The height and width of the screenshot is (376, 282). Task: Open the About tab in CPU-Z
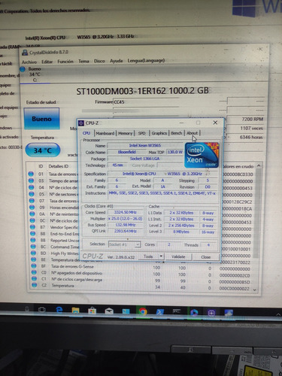click(x=192, y=133)
